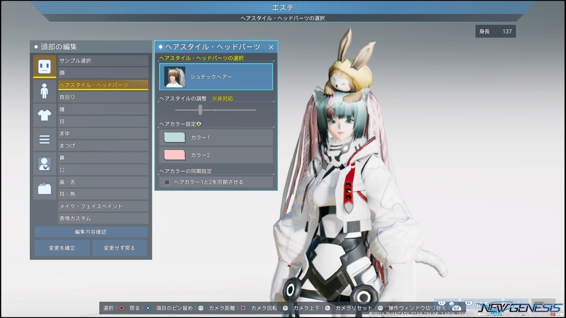Select the 歯・舌 menu entry
Image resolution: width=566 pixels, height=318 pixels.
[x=103, y=182]
